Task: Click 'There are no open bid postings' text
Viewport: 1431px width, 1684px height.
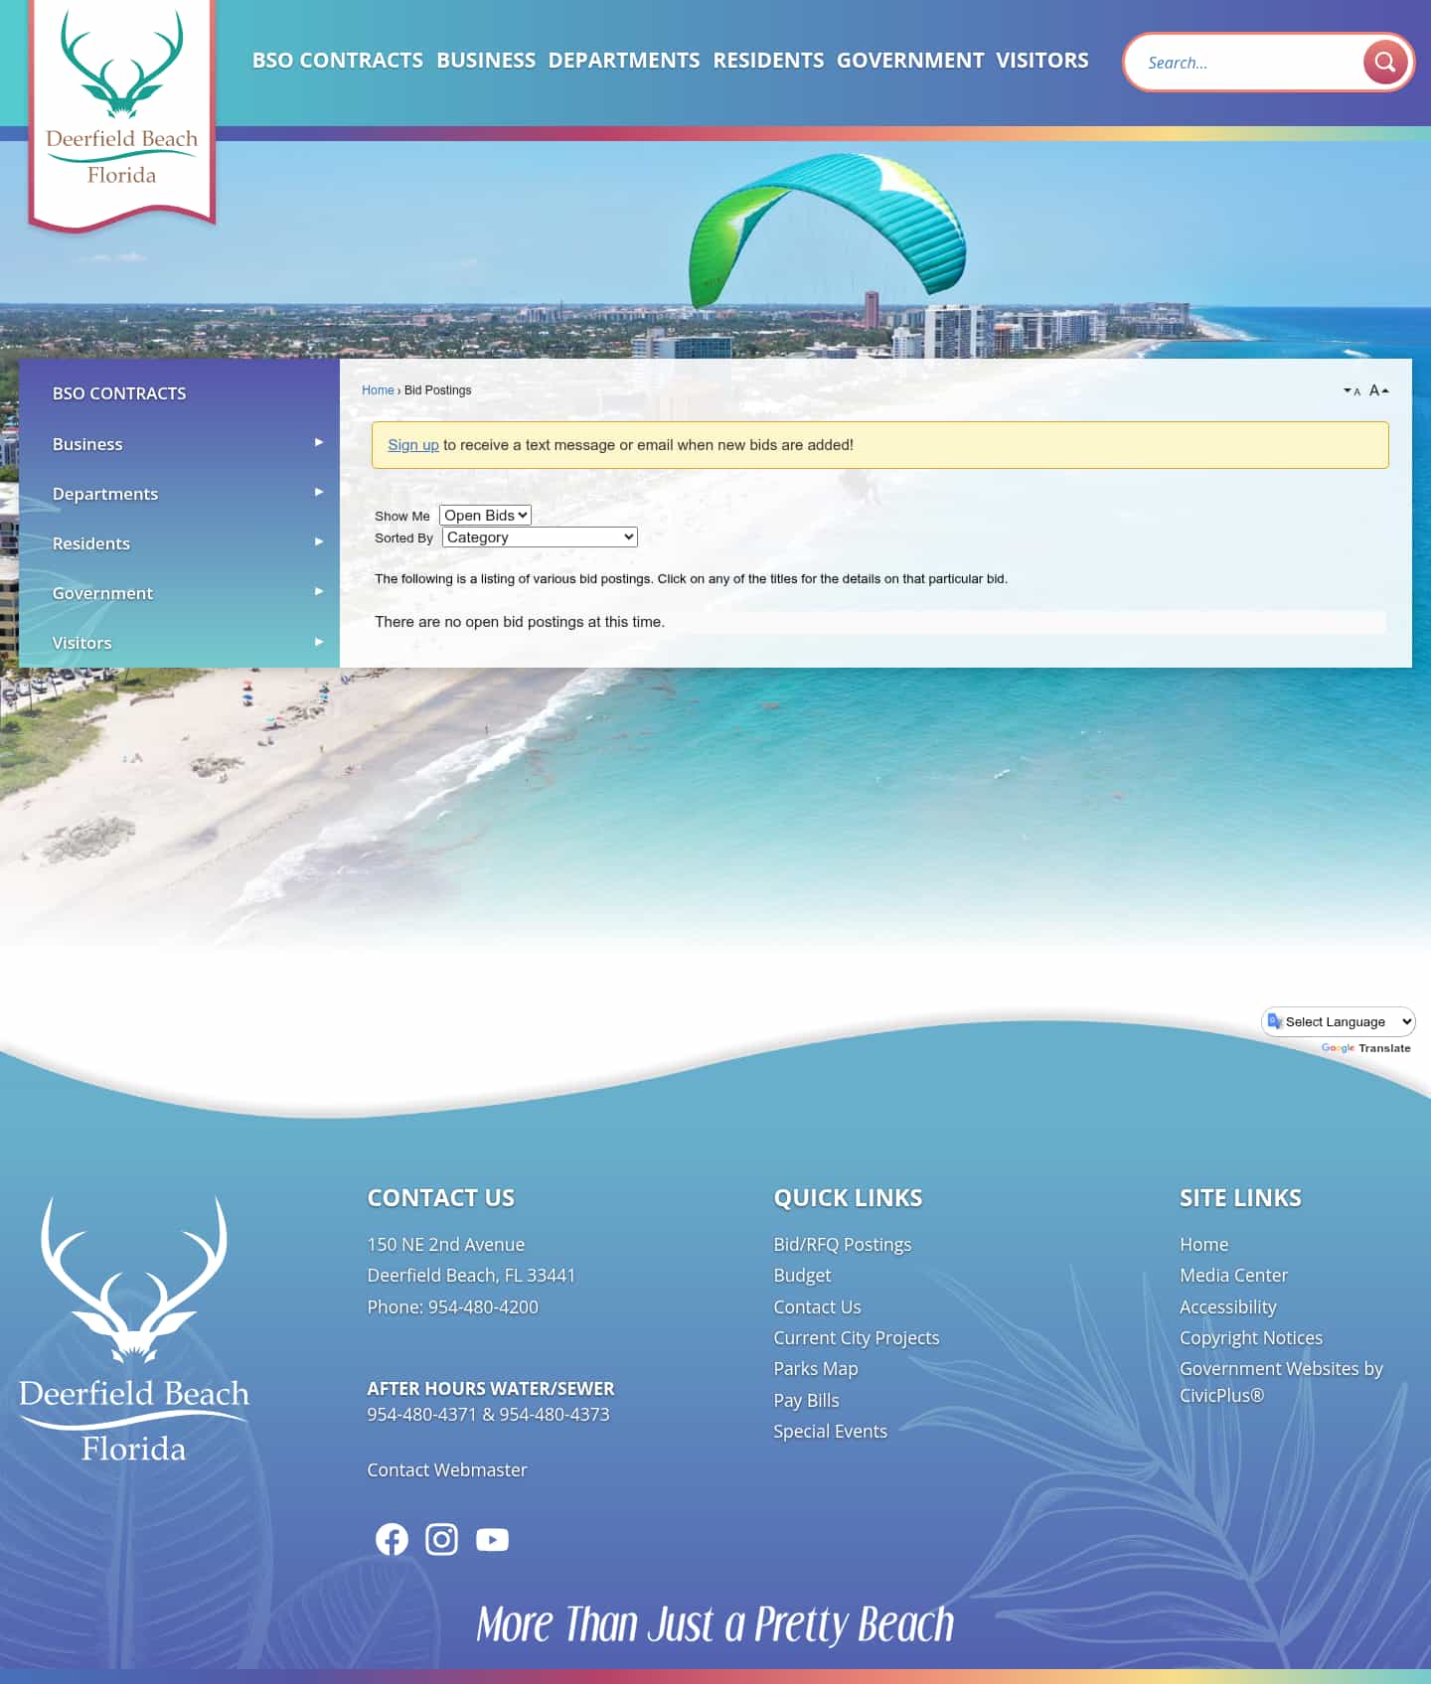Action: [x=520, y=622]
